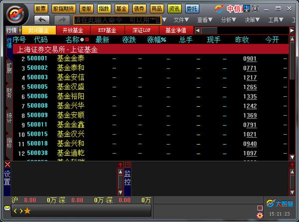The image size is (299, 222).
Task: Click the command input field
Action: tap(118, 20)
